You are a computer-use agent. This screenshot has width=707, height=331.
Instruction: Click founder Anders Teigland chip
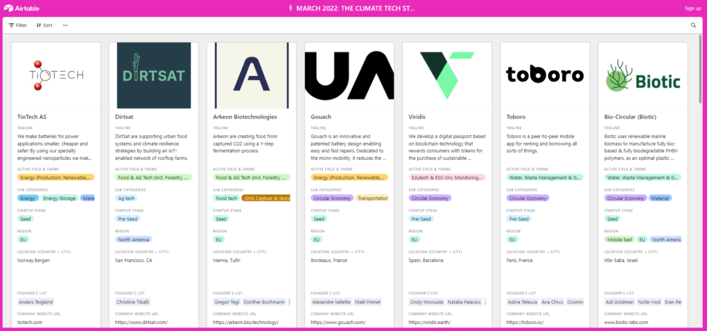(x=36, y=302)
